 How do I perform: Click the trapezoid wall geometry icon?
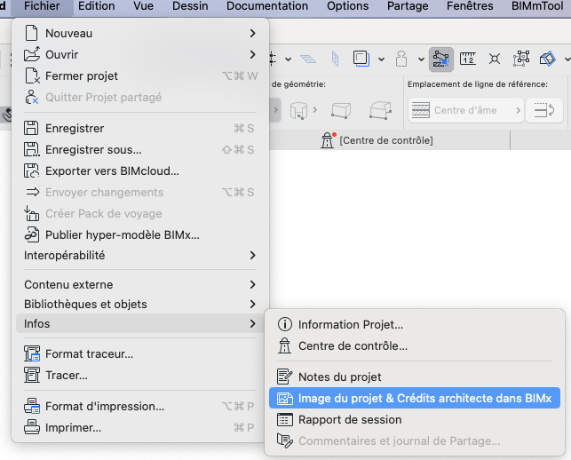click(x=381, y=110)
